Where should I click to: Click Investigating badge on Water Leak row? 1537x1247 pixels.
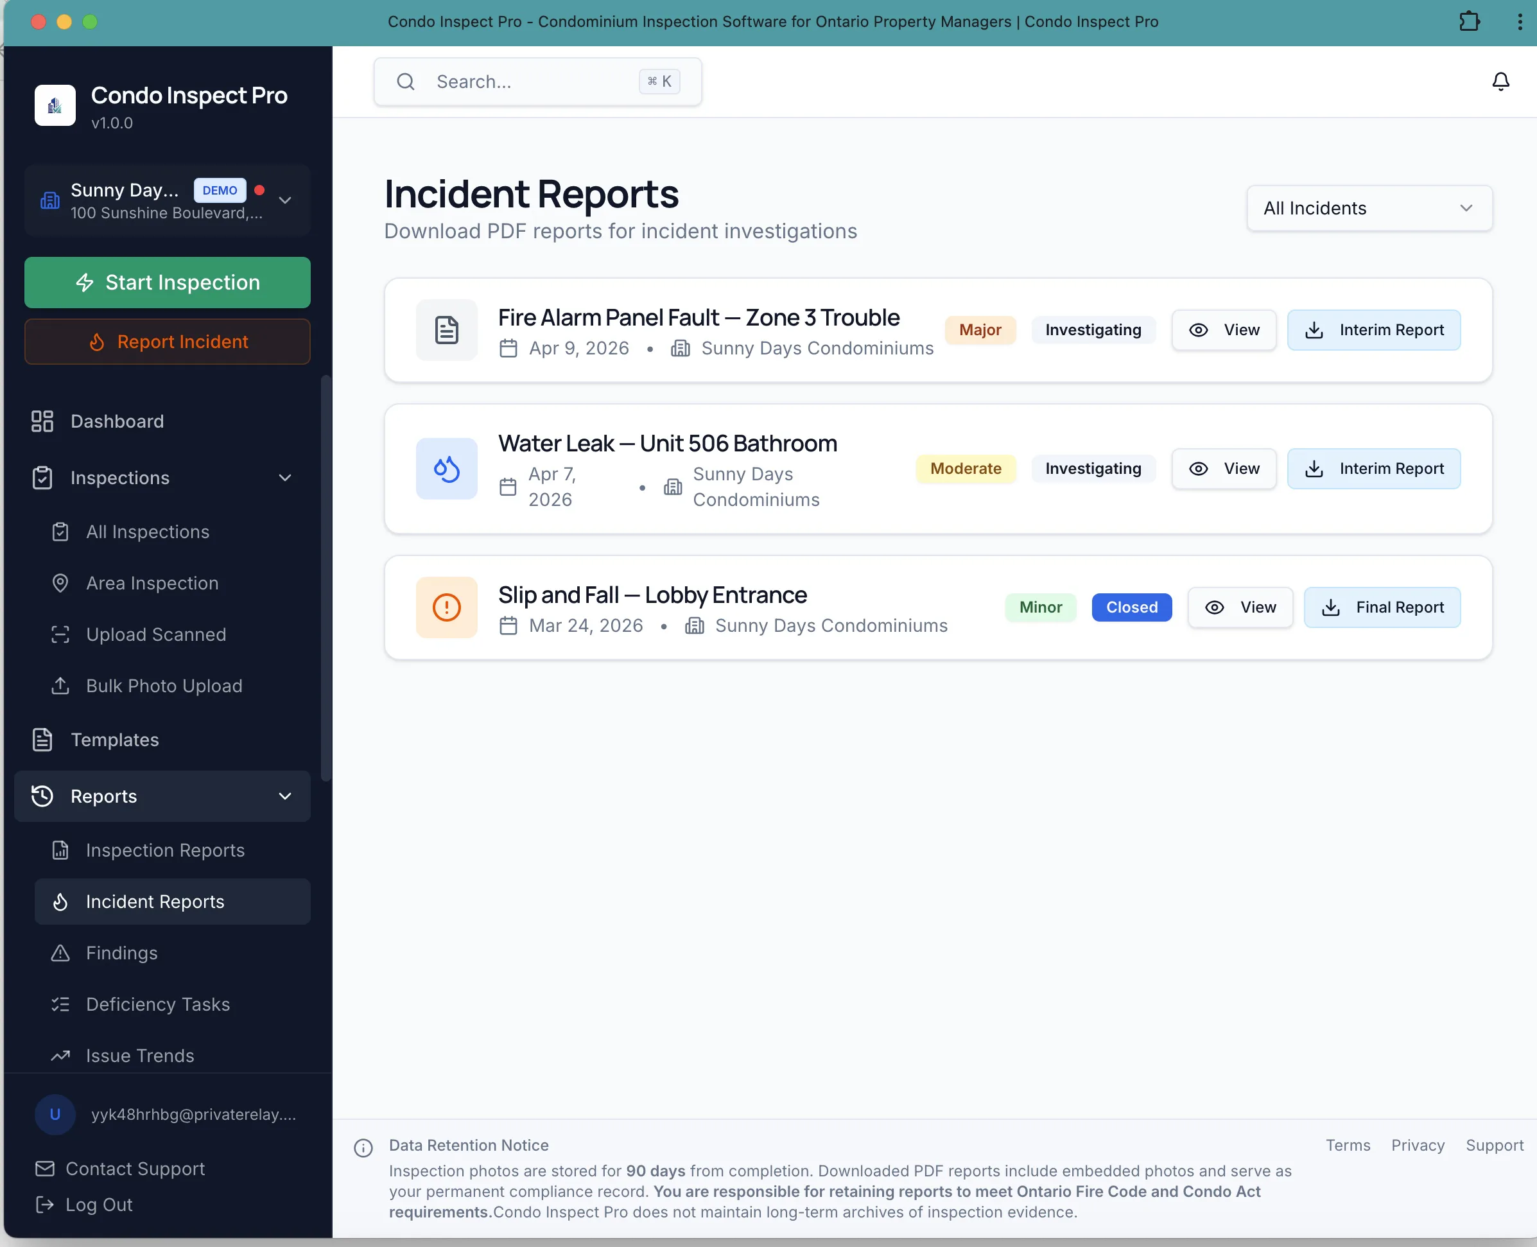[1093, 469]
